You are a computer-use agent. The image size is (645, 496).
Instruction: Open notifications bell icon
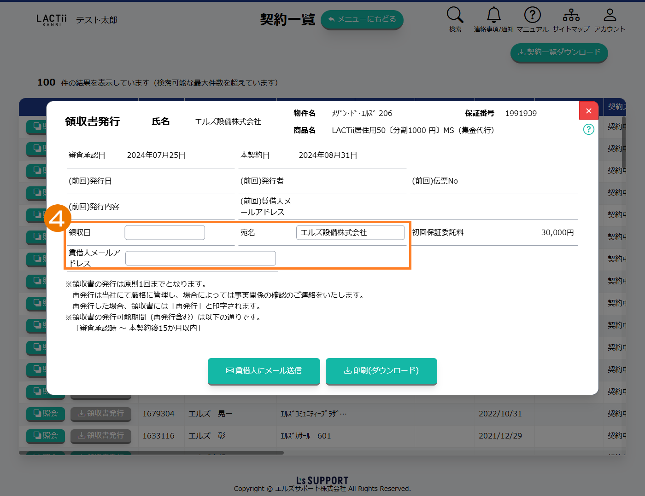(x=493, y=16)
